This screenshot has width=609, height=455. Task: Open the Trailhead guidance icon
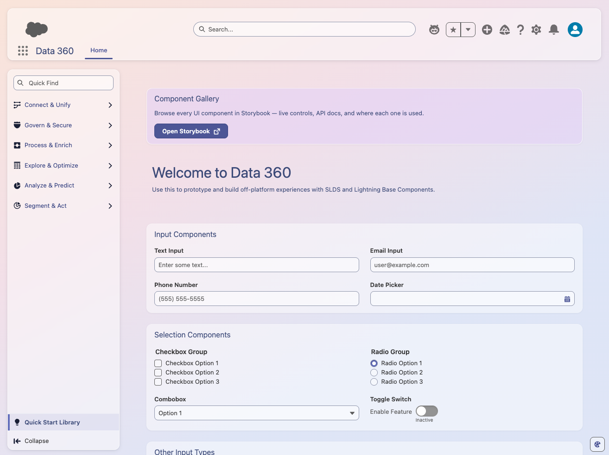click(x=505, y=30)
